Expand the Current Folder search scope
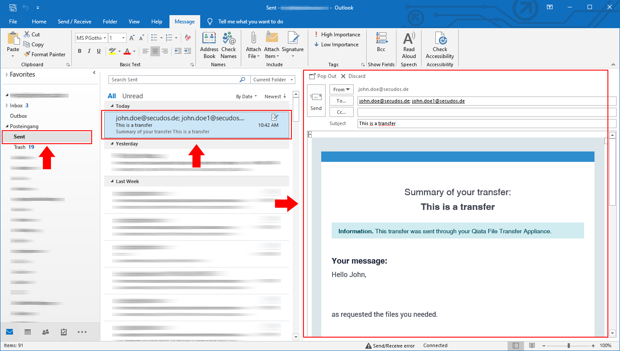This screenshot has width=620, height=351. [x=273, y=80]
